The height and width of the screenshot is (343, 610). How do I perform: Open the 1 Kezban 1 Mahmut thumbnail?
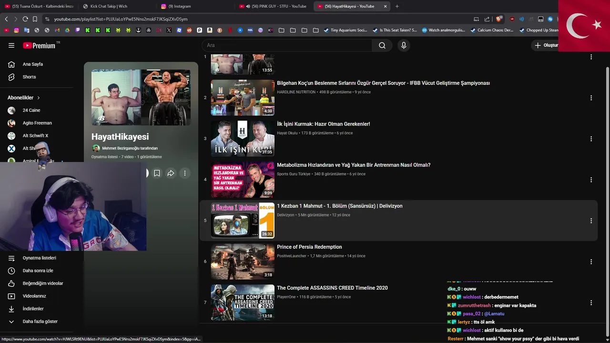click(x=243, y=221)
